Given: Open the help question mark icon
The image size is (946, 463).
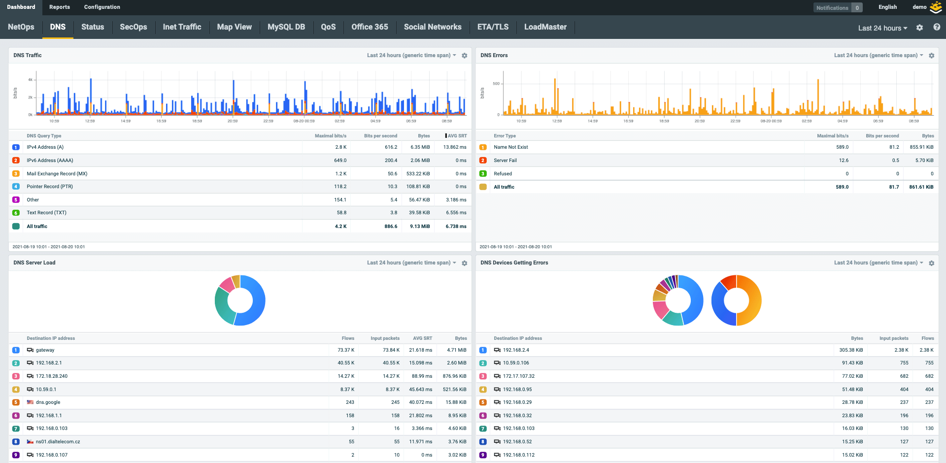Looking at the screenshot, I should pyautogui.click(x=937, y=28).
